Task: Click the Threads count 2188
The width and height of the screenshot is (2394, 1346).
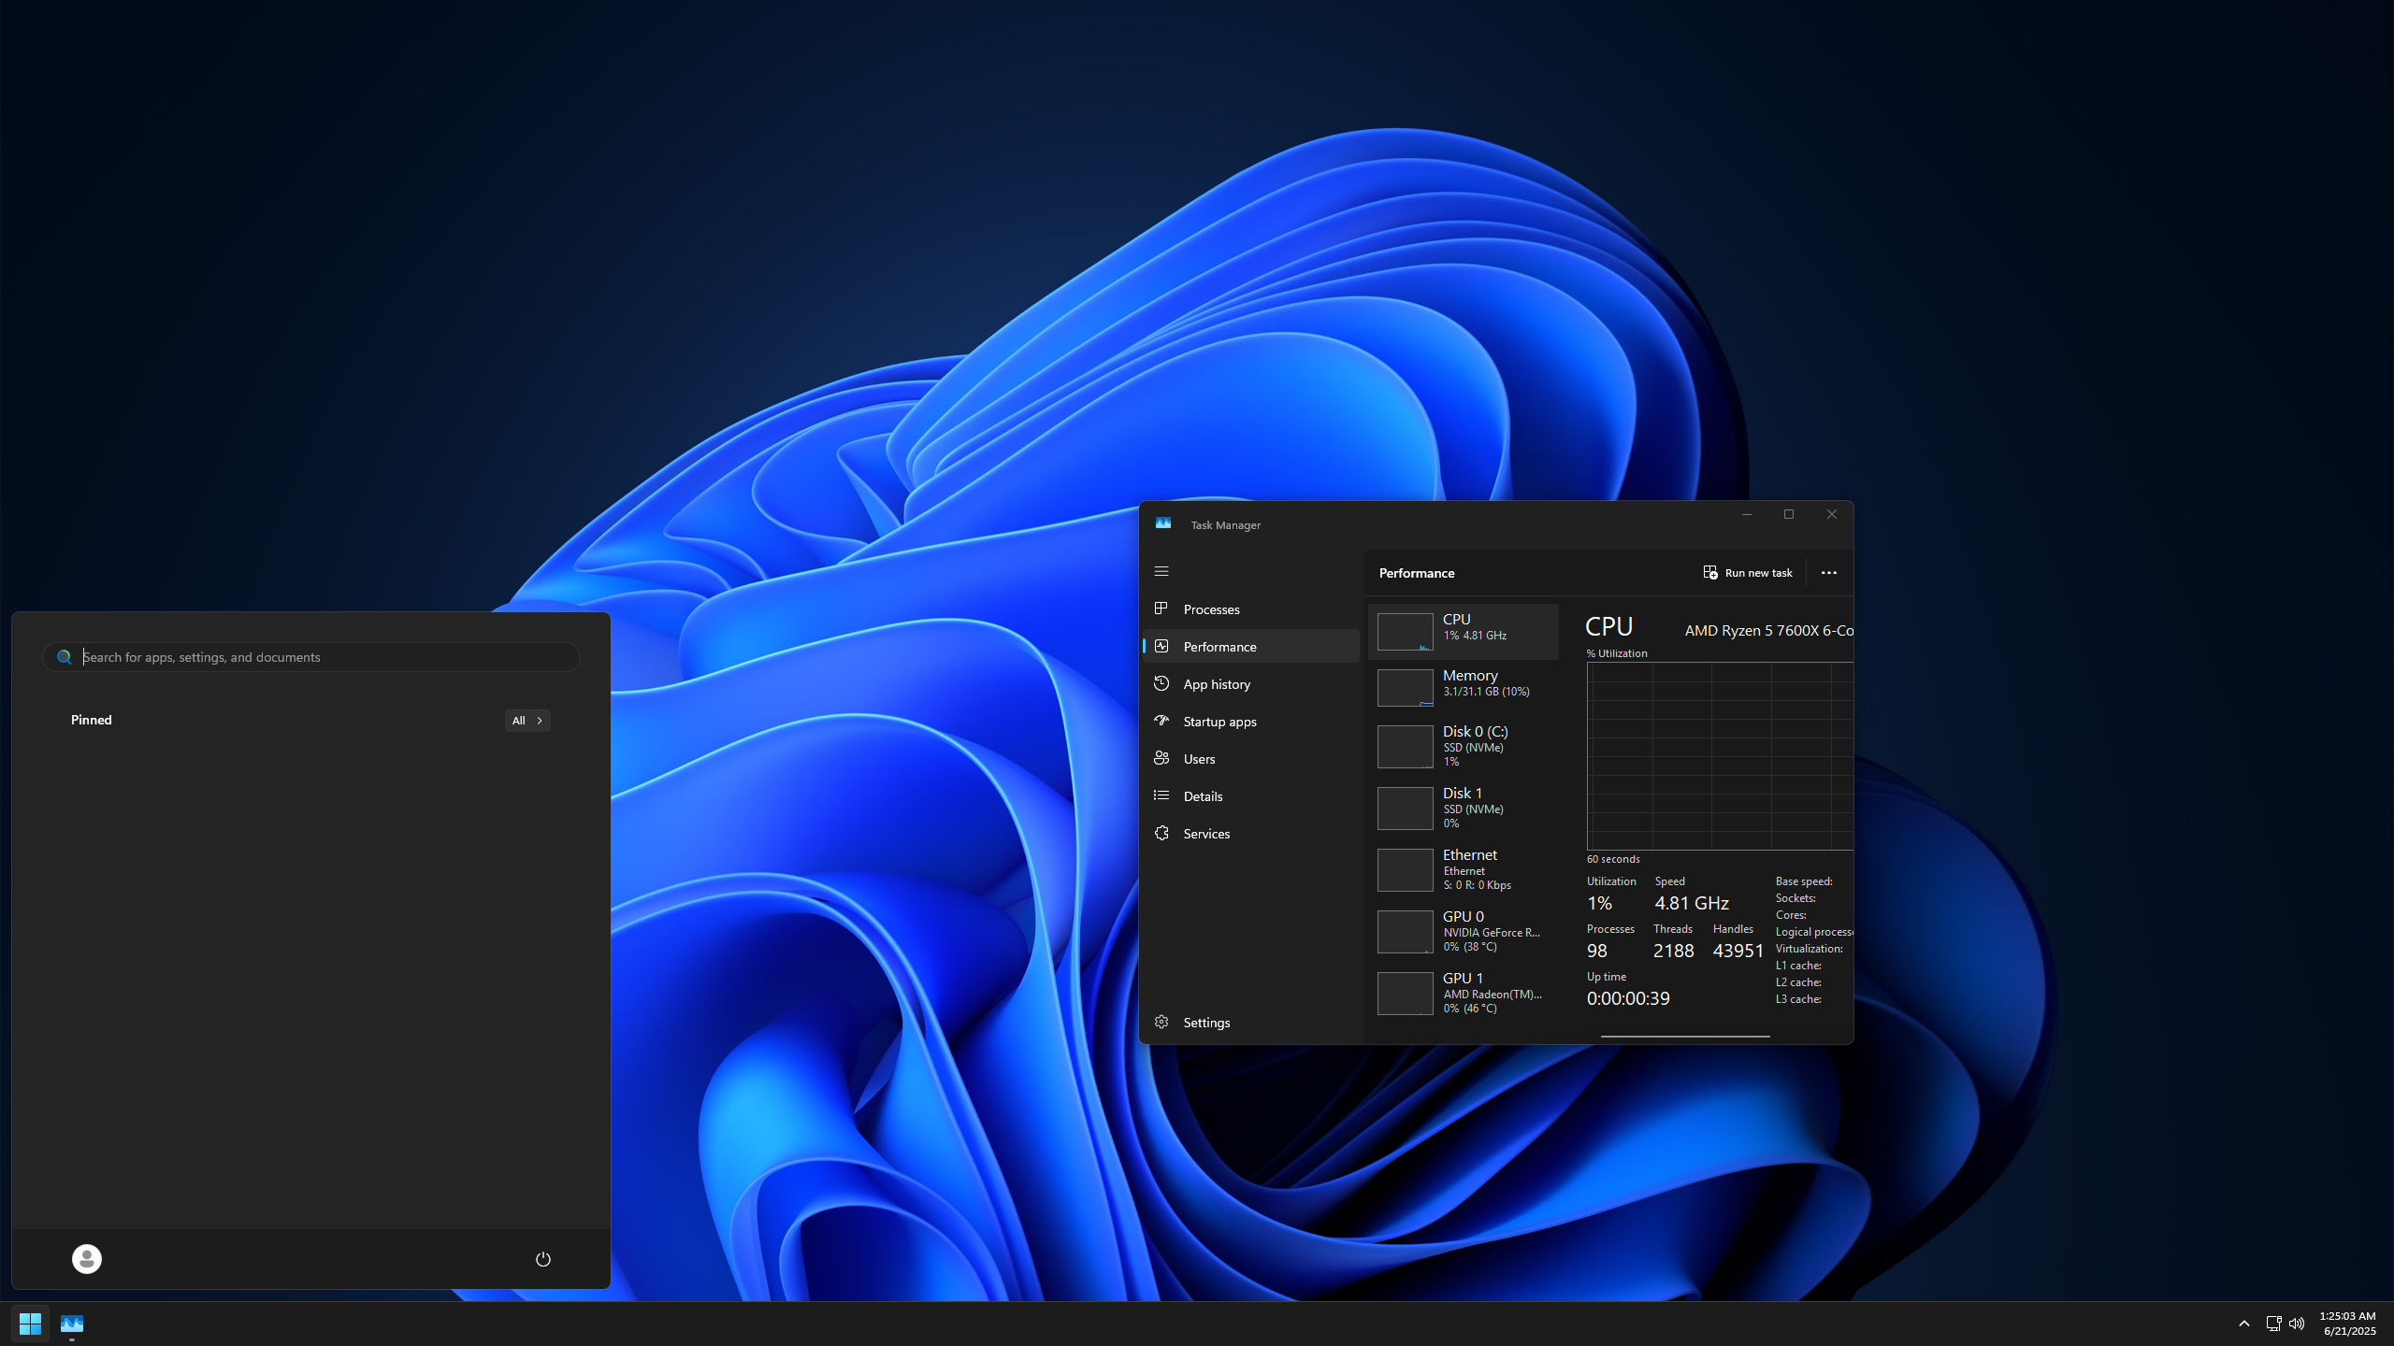Action: tap(1673, 951)
